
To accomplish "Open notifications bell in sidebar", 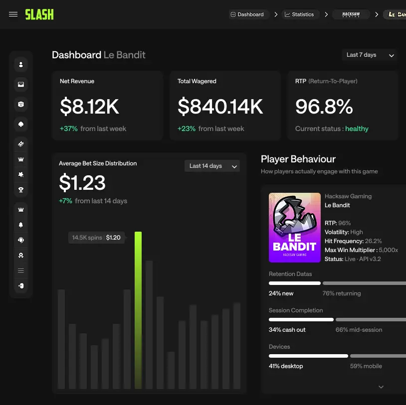I will pyautogui.click(x=21, y=225).
